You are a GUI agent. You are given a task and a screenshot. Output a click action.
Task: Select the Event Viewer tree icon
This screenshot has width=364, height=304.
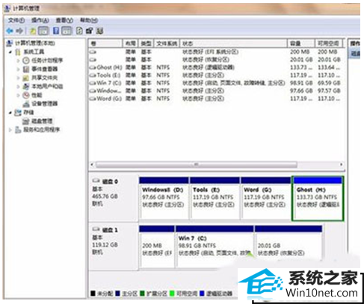tap(26, 69)
